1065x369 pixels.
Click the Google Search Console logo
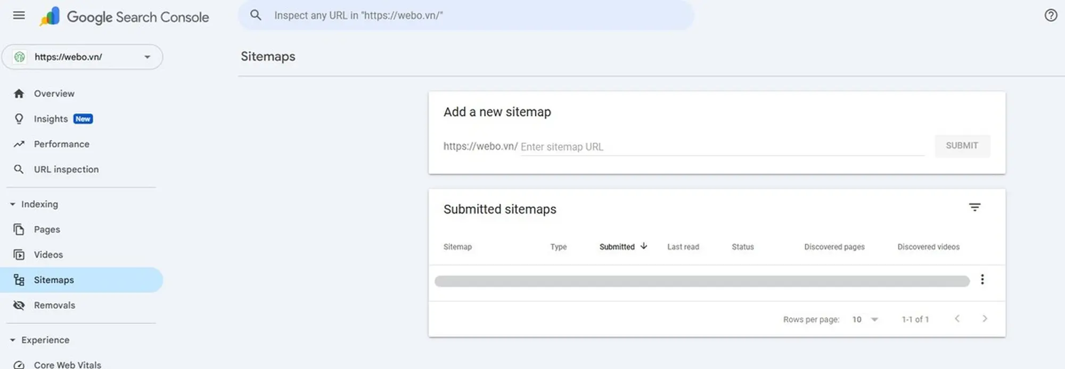[x=124, y=17]
